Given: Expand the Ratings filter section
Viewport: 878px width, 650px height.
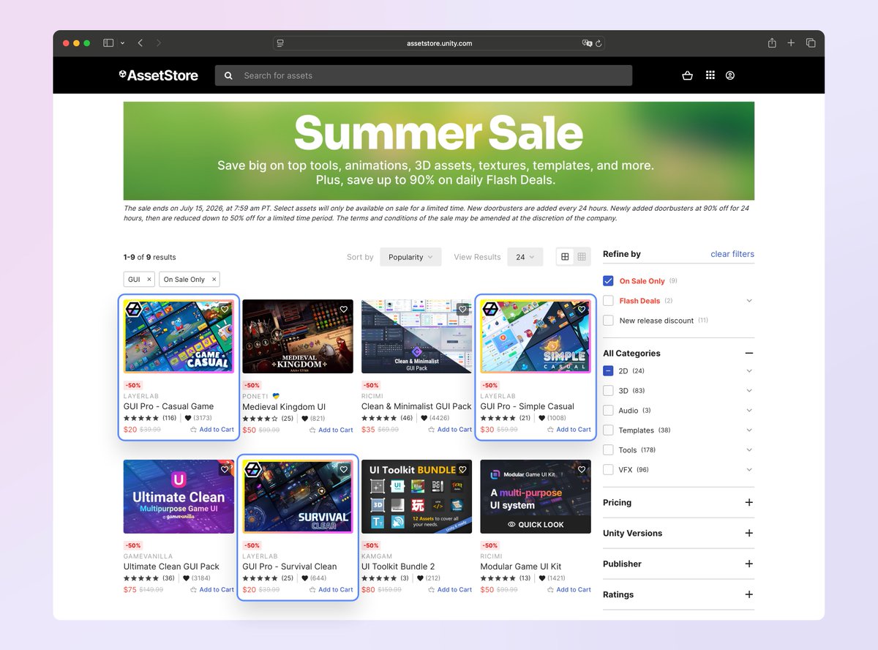Looking at the screenshot, I should coord(749,595).
